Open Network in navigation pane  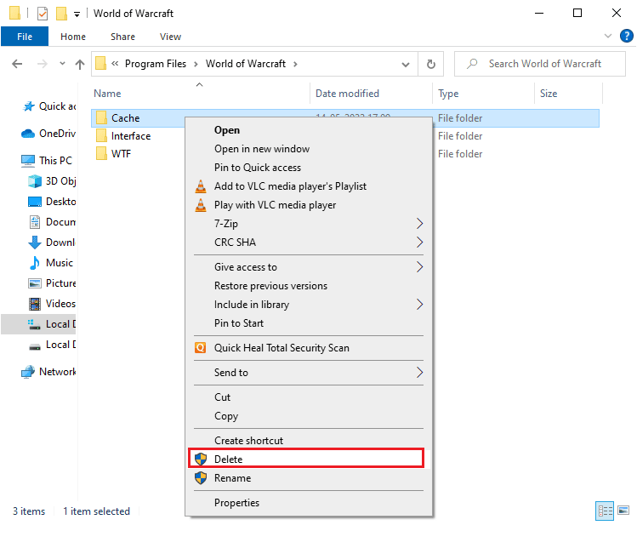pos(48,372)
